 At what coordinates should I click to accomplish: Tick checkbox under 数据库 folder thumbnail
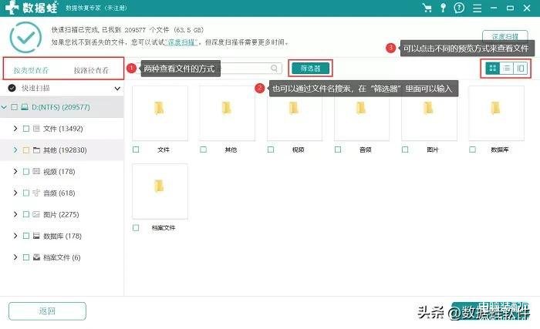click(472, 149)
